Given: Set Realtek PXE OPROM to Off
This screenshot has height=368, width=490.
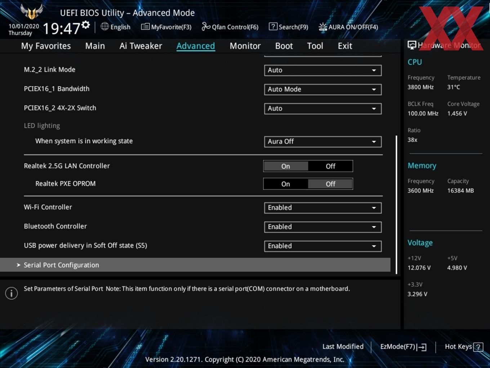Looking at the screenshot, I should tap(330, 184).
